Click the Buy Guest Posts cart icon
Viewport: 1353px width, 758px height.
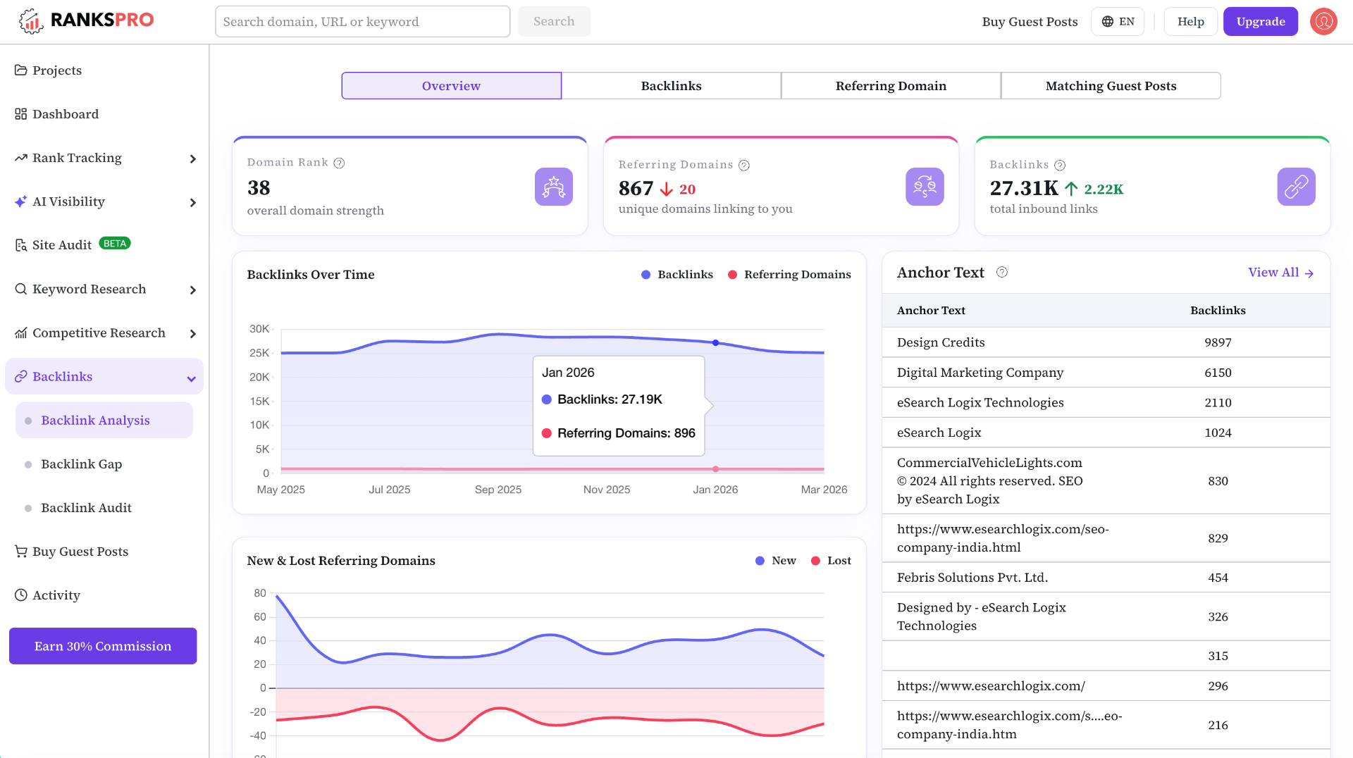[21, 552]
